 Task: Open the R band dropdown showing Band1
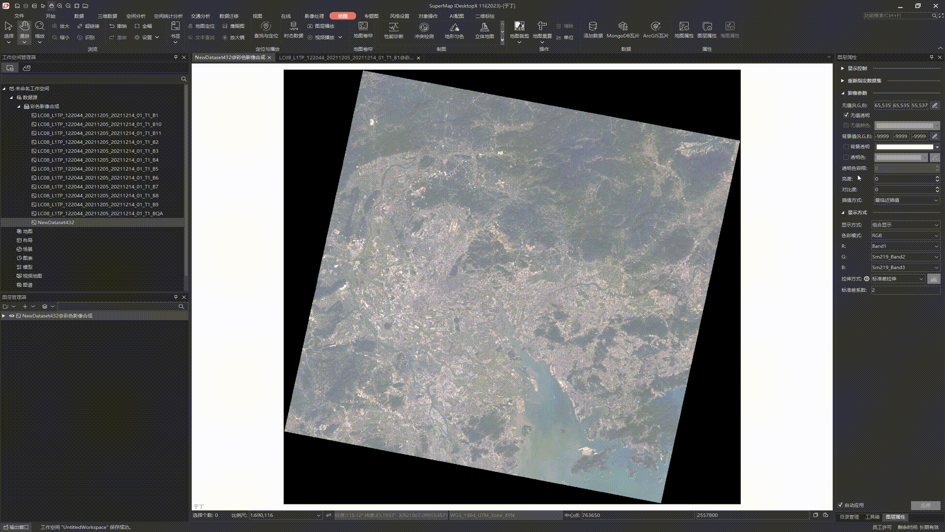coord(905,246)
